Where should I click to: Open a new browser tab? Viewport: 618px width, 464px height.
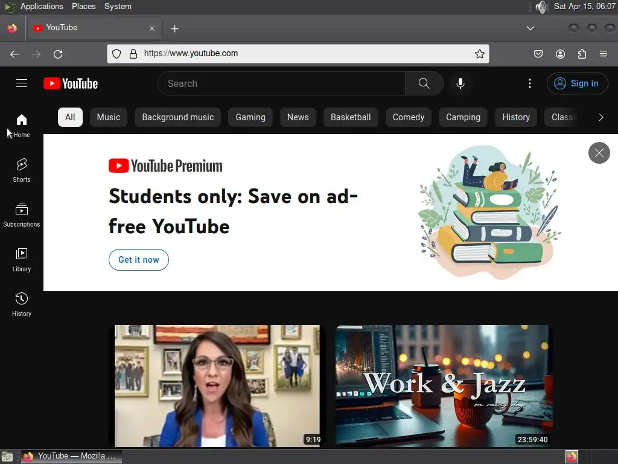click(x=174, y=28)
